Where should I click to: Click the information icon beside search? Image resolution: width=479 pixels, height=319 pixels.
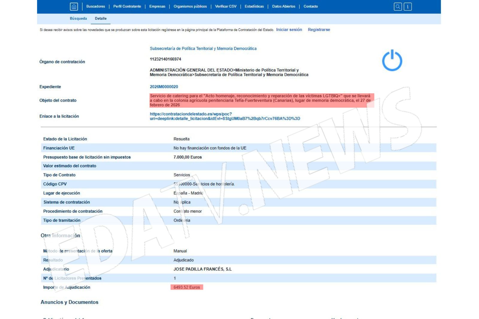(x=407, y=7)
